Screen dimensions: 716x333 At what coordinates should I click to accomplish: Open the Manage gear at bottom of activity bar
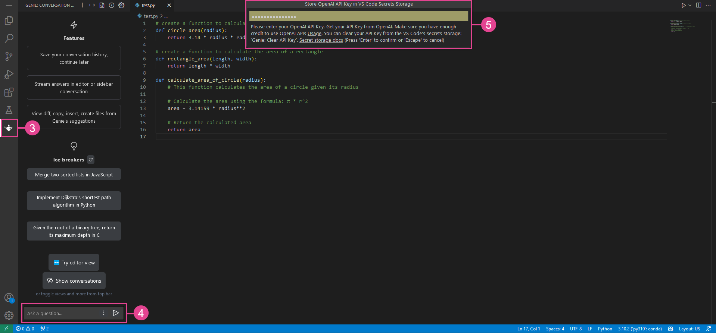[9, 315]
